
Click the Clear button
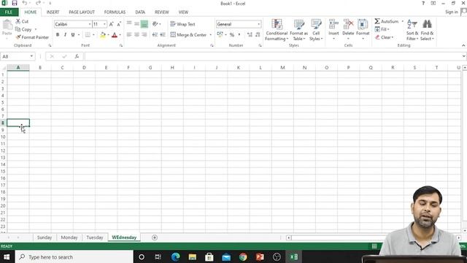click(x=385, y=37)
